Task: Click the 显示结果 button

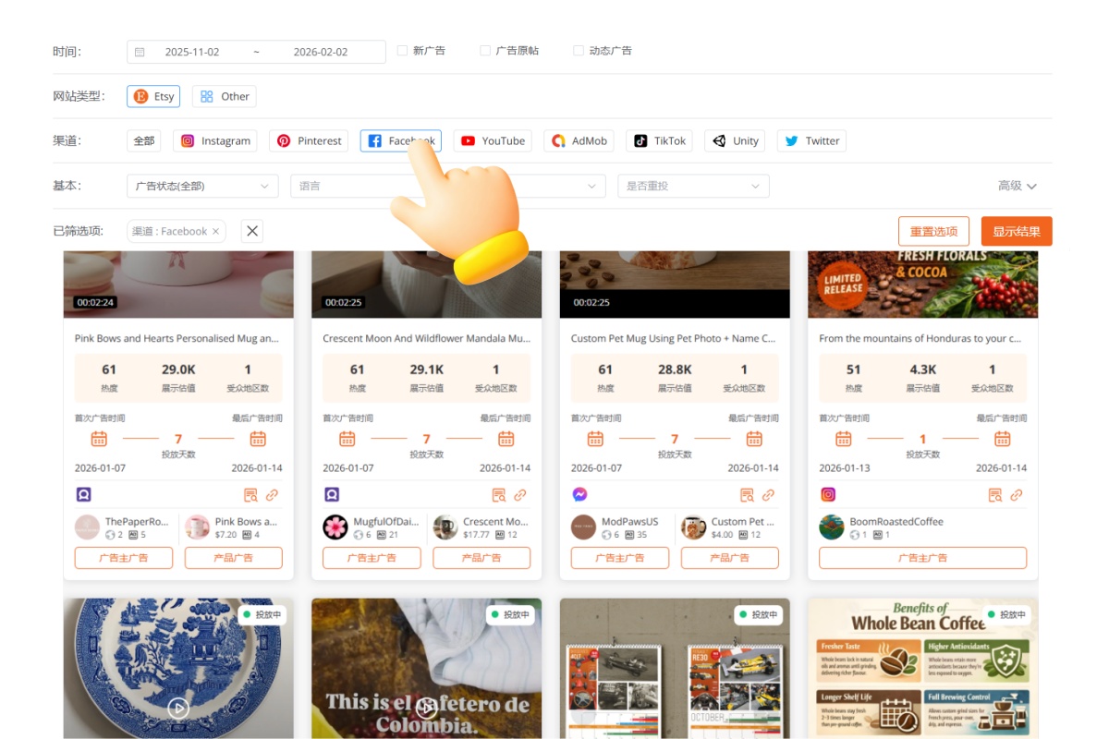Action: [x=1017, y=231]
